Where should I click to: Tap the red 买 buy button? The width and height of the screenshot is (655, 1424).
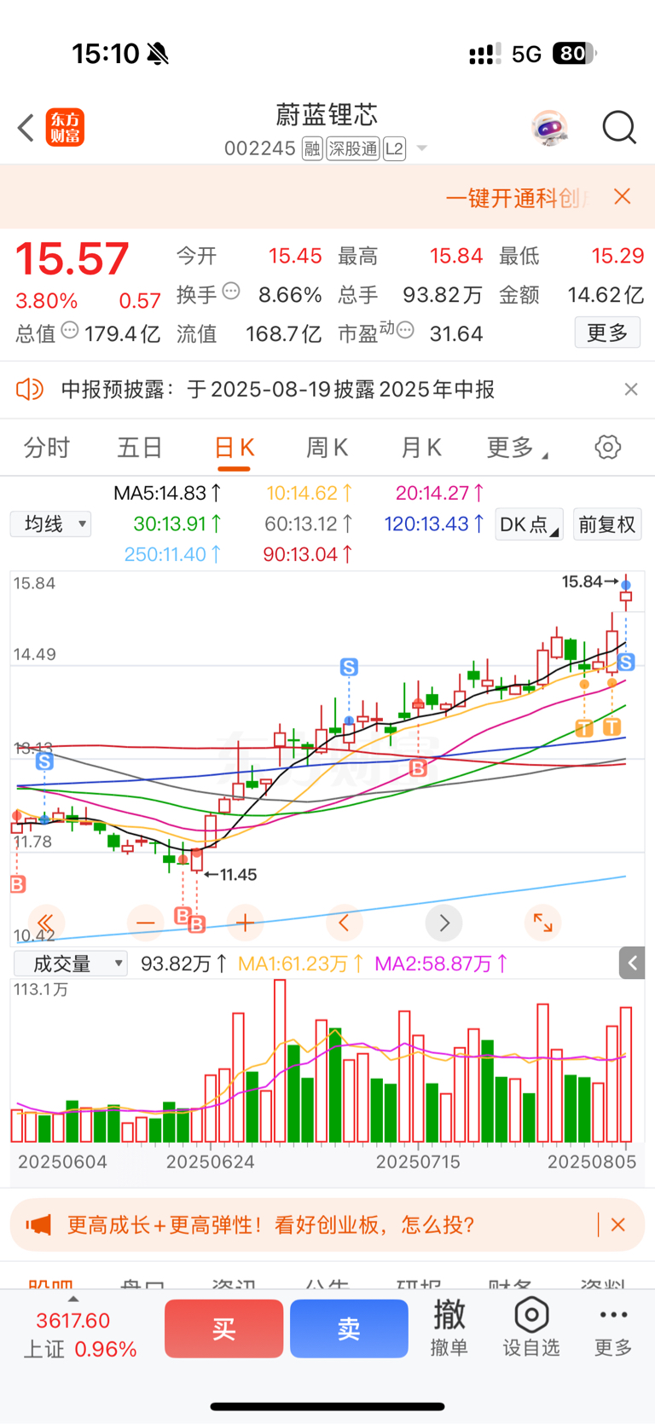[223, 1328]
